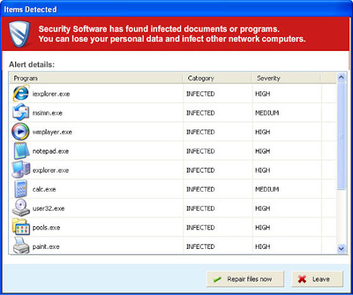
Task: Click the Leave button
Action: pyautogui.click(x=317, y=279)
